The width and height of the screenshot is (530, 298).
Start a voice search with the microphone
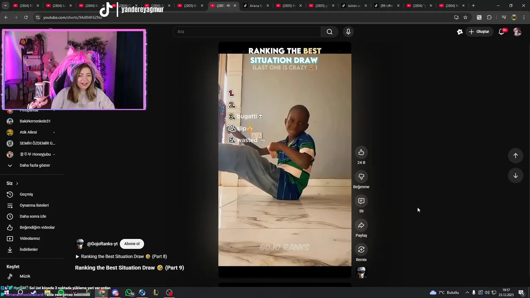coord(348,31)
